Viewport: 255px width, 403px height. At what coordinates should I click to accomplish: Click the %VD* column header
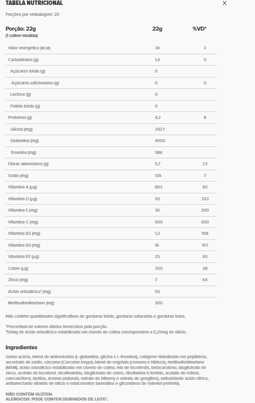pos(199,29)
